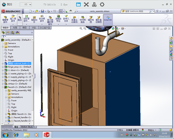Open the RGS quality 65 dropdown
This screenshot has width=174, height=139.
(x=26, y=5)
